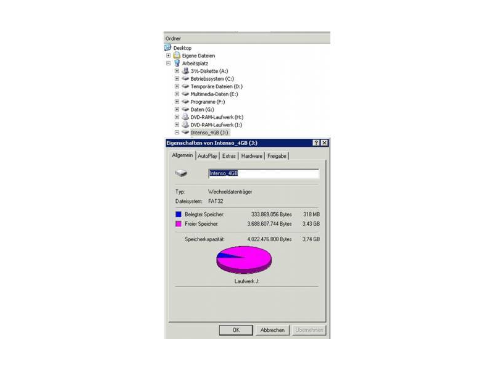Switch to the Allgemein tab

coord(182,155)
